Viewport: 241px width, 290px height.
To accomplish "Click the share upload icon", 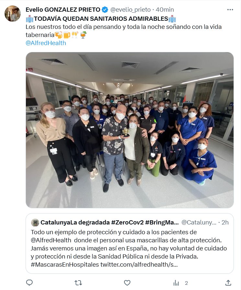I will (228, 283).
